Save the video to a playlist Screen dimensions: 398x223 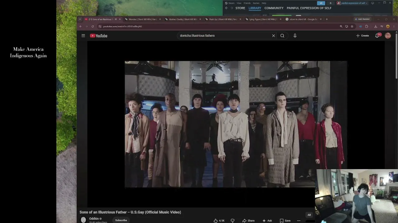(285, 221)
